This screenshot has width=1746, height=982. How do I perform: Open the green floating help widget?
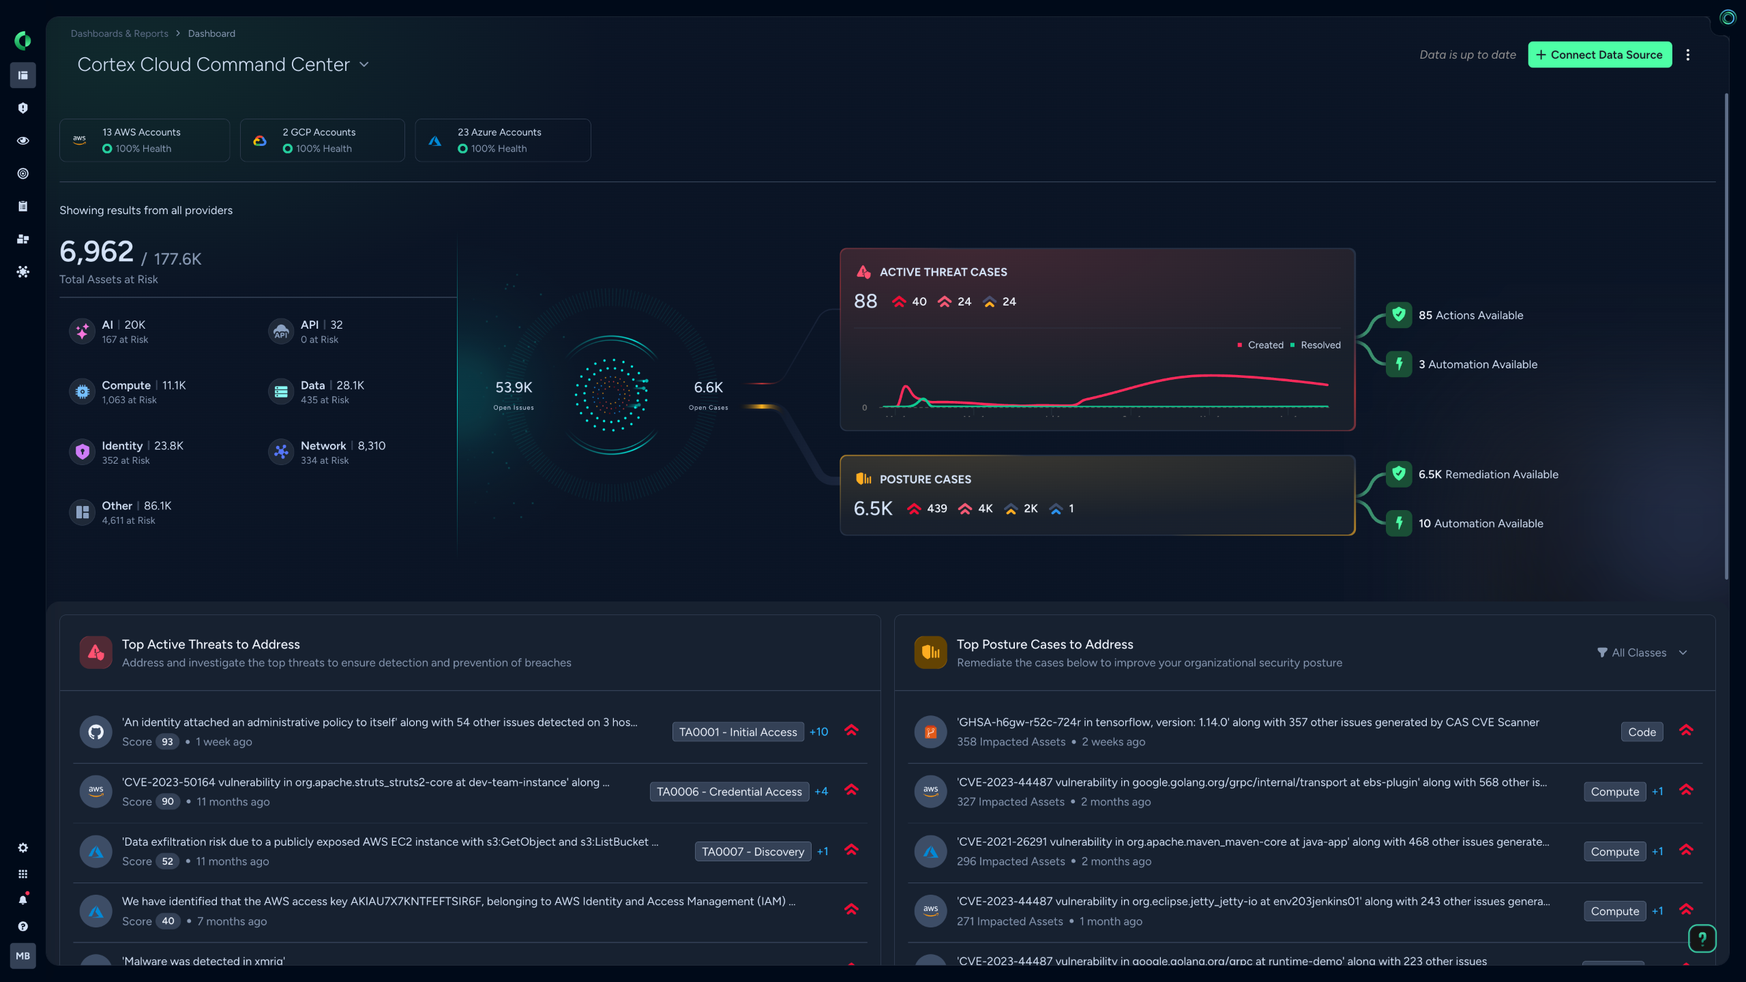[x=1702, y=939]
